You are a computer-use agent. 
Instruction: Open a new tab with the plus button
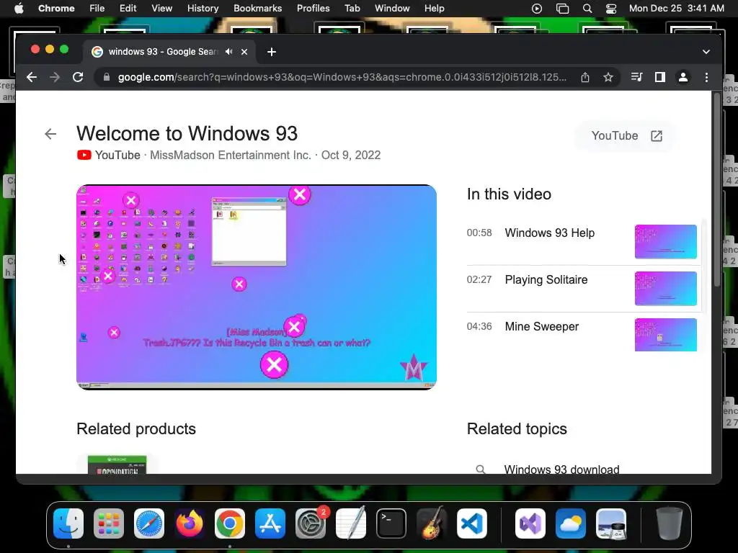(x=272, y=52)
